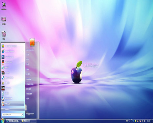The image size is (153, 123).
Task: Open Control Panel from the Start menu
Action: tap(29, 79)
